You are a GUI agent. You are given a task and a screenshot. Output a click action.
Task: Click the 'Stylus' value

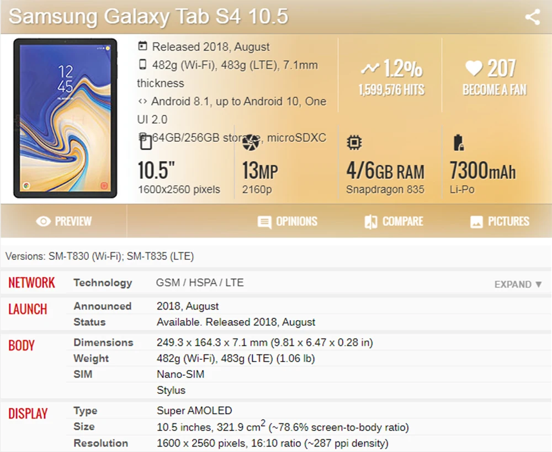(171, 390)
